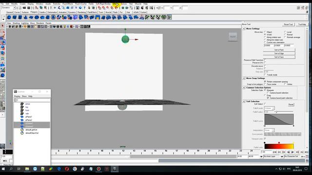Viewport: 312px width, 175px height.
Task: Click the defaultLightSet icon in Outliner
Action: tap(22, 130)
